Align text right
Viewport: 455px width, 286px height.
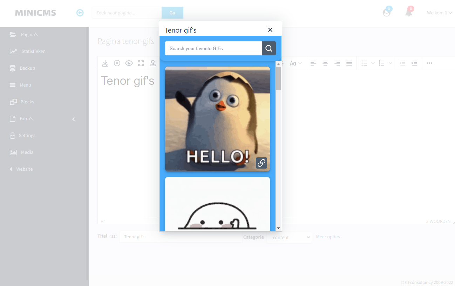pos(337,63)
